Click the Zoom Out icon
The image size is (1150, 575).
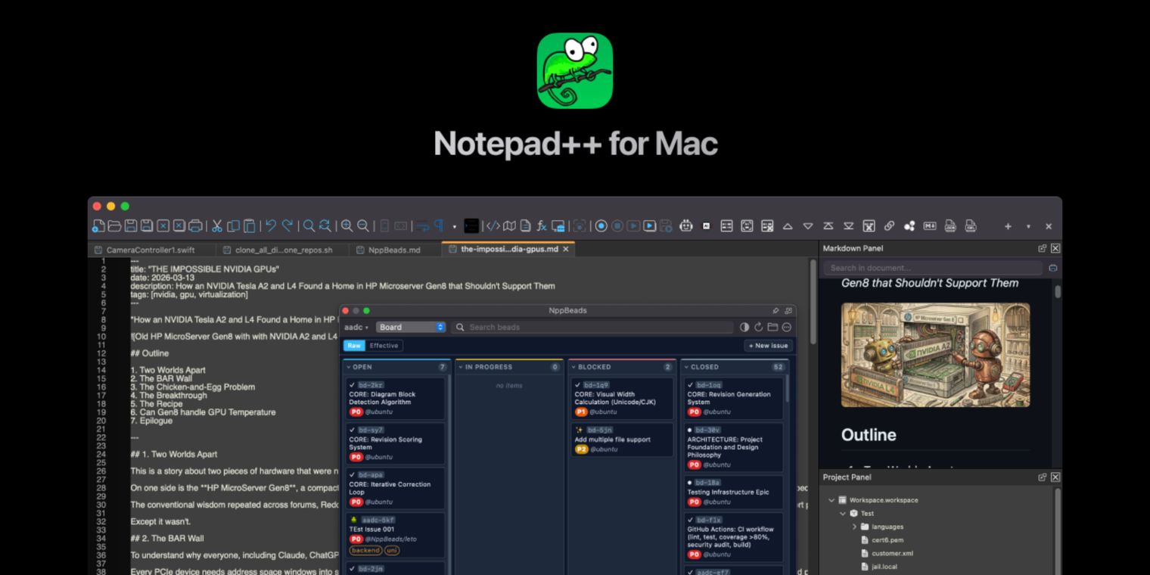(363, 225)
